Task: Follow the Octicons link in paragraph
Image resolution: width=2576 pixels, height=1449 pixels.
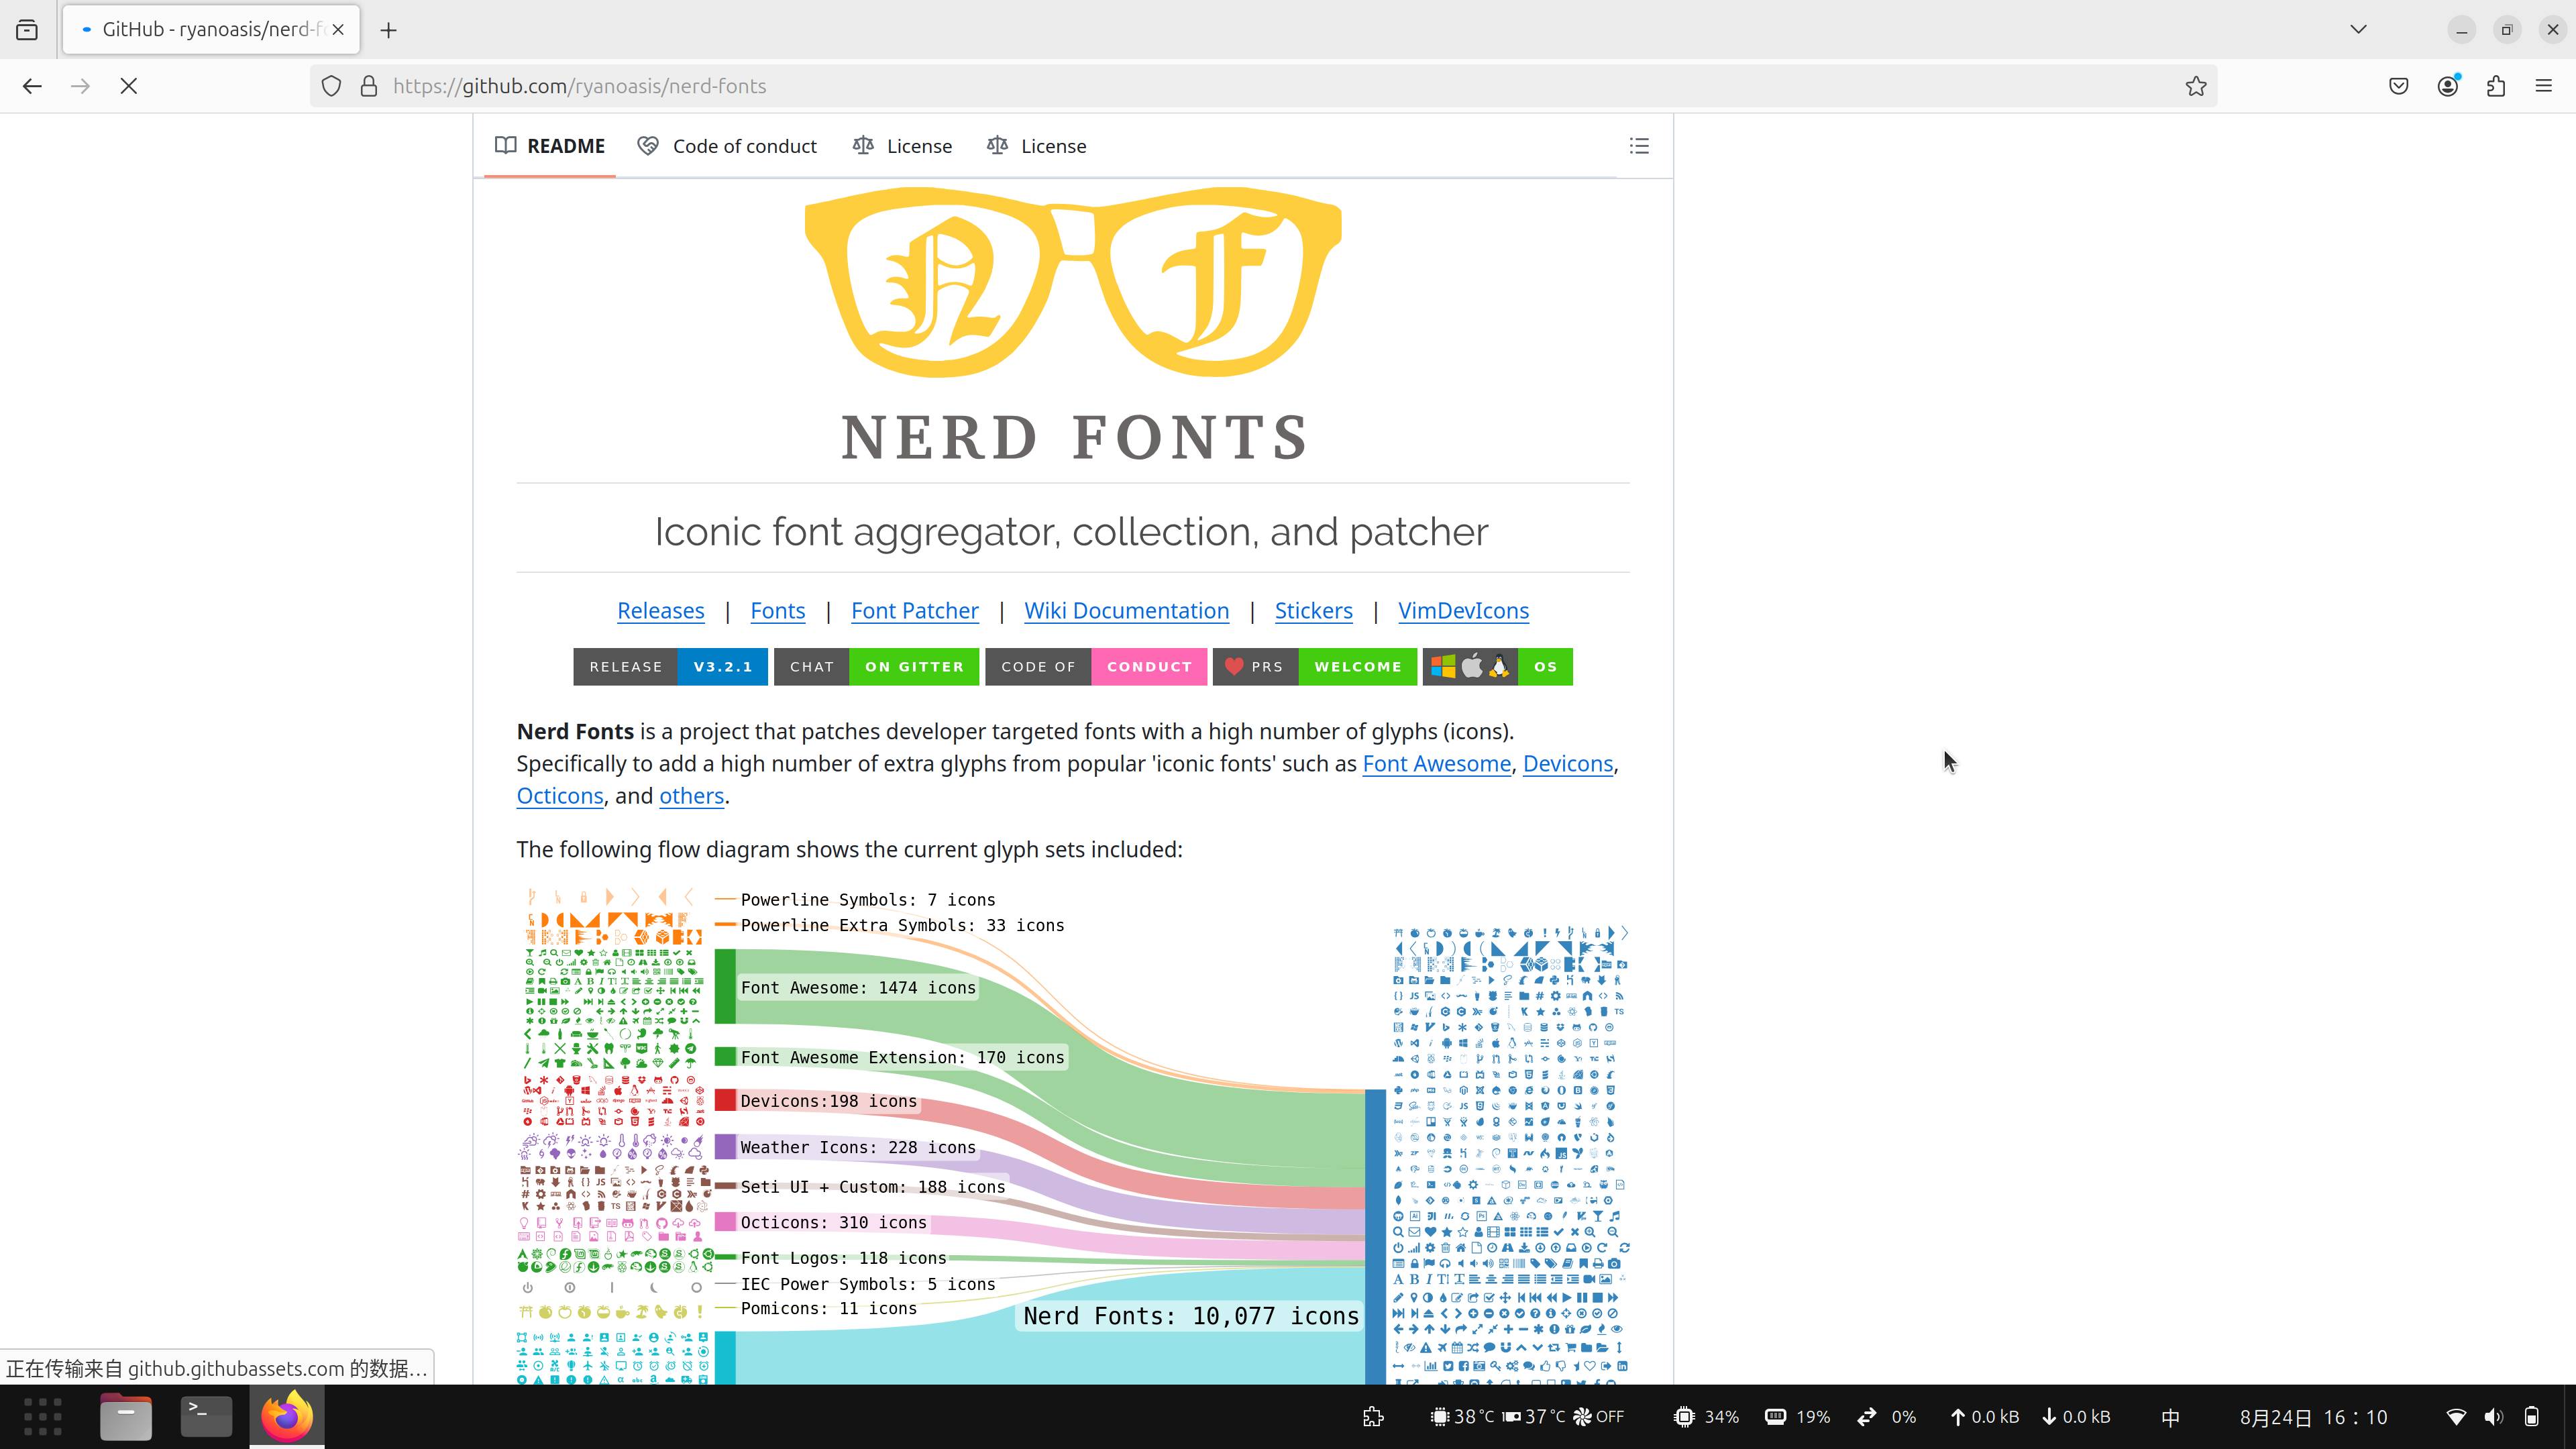Action: (x=560, y=796)
